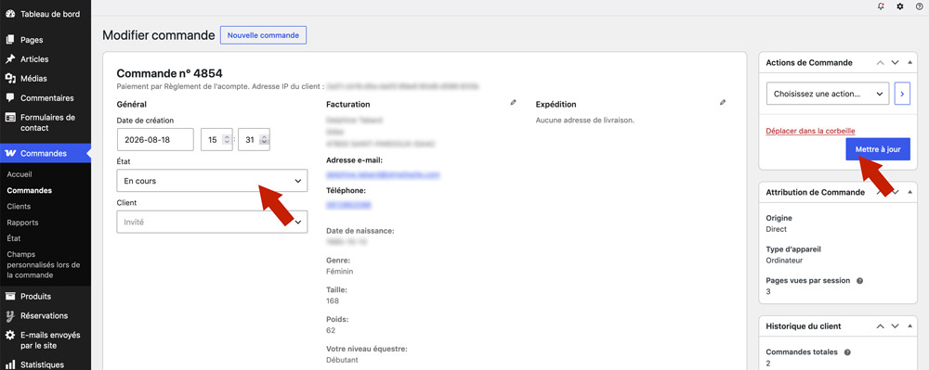Click the niveau équestre value Débutant

pos(342,360)
